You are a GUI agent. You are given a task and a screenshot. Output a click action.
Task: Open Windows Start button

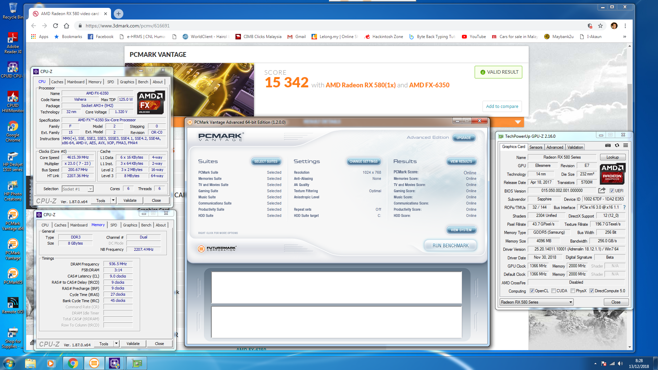pos(9,363)
